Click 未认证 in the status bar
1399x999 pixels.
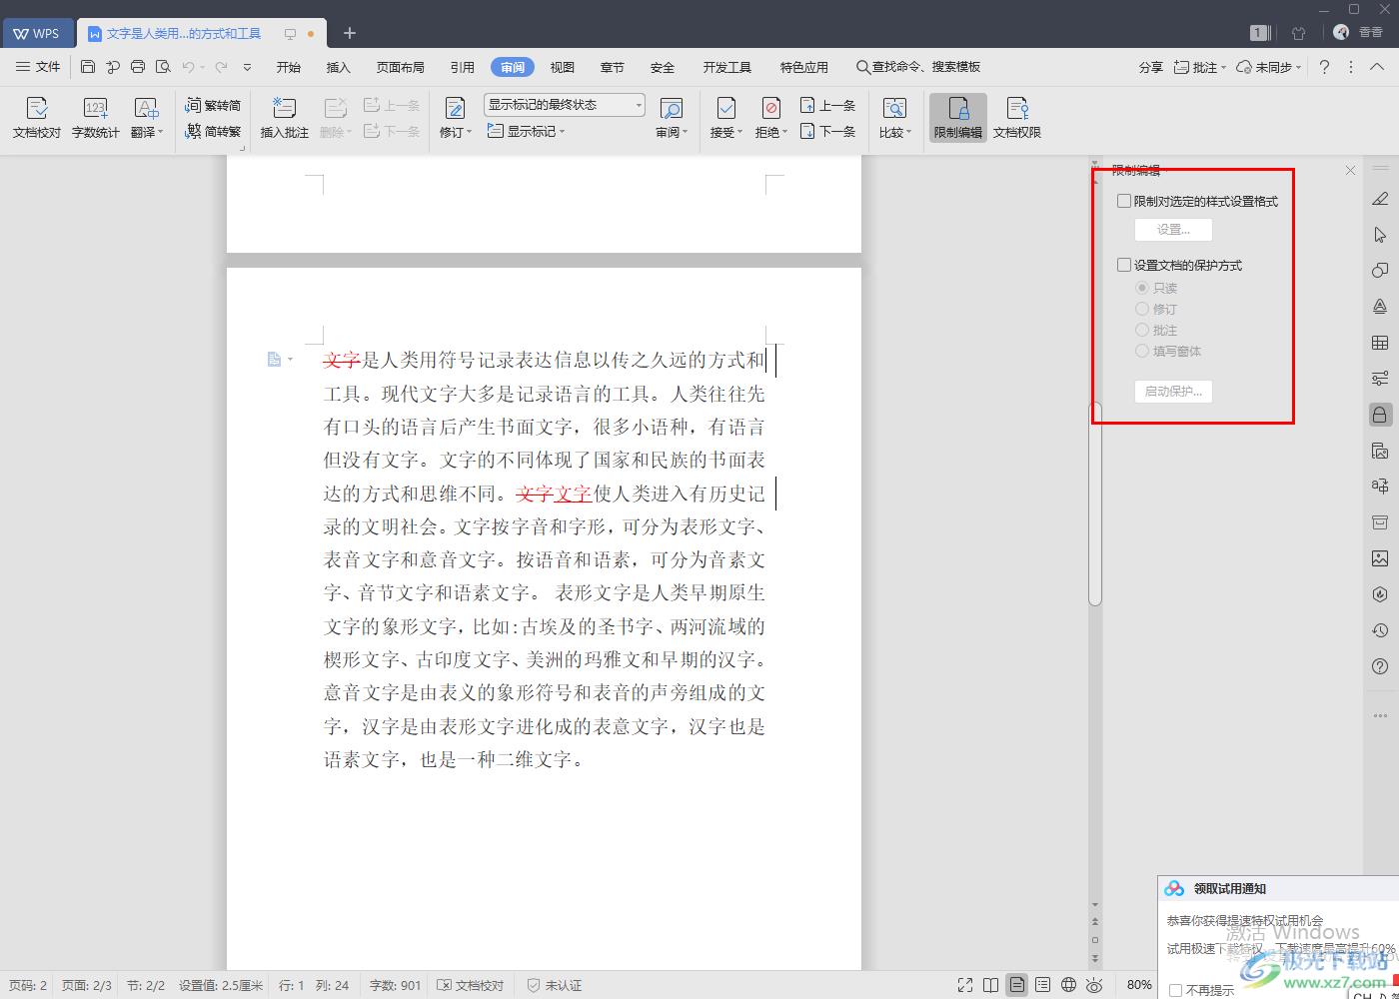click(x=554, y=985)
